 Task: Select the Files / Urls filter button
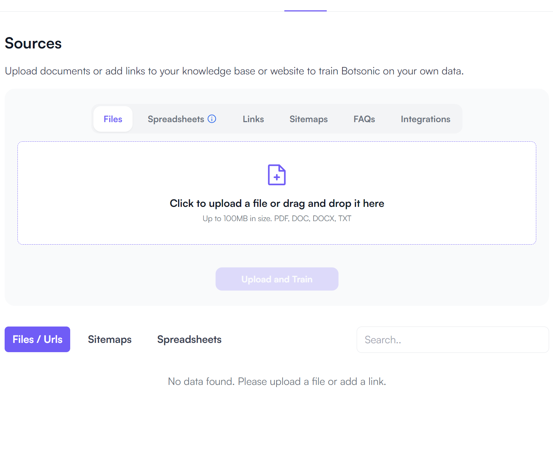point(37,339)
